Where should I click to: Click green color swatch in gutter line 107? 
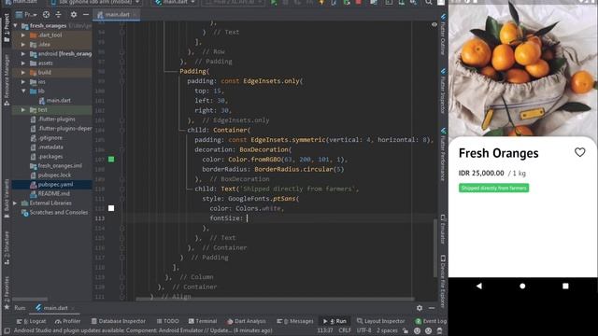tap(111, 160)
